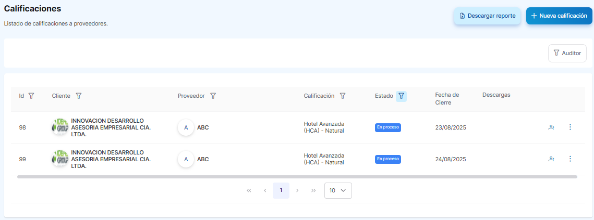Open the Cliente column filter icon

79,96
